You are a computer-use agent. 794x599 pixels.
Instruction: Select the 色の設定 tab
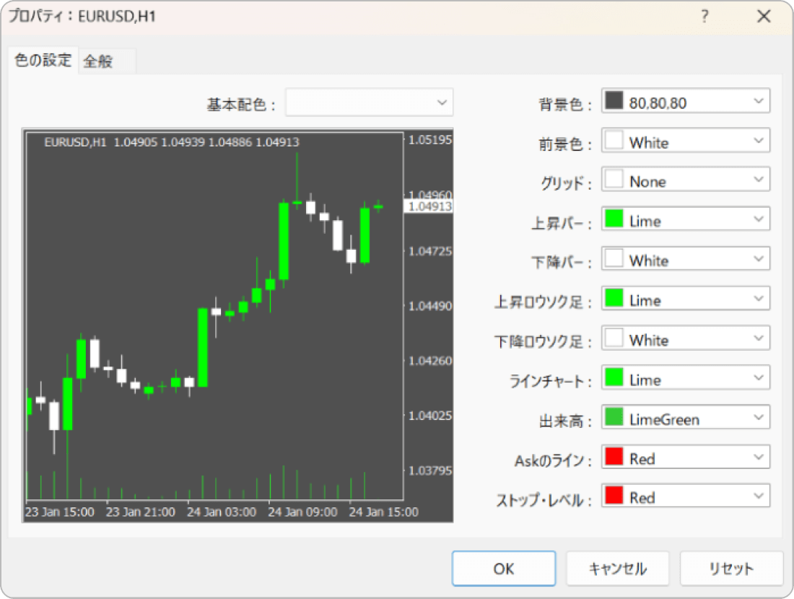pyautogui.click(x=43, y=60)
